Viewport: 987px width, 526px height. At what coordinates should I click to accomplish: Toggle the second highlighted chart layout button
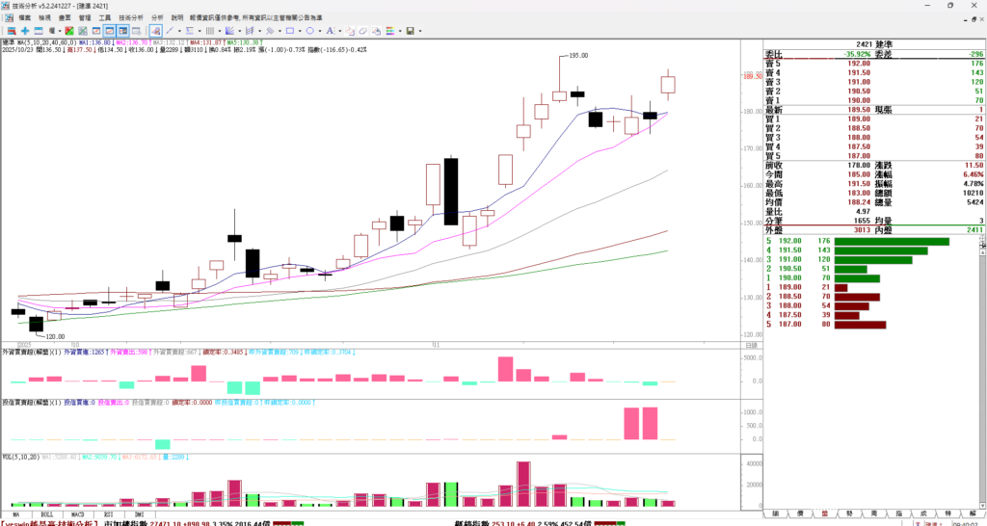(x=122, y=31)
